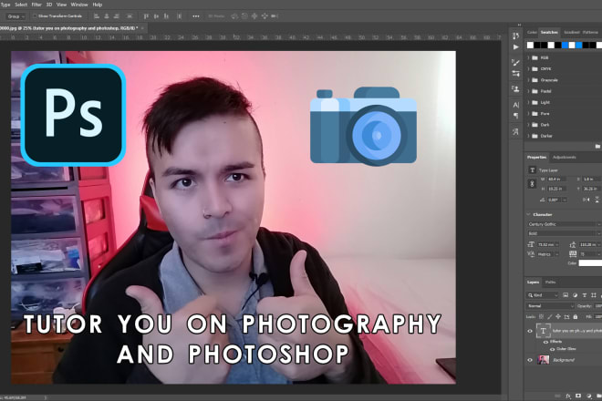The width and height of the screenshot is (602, 401).
Task: Toggle Show Transform Controls checkbox
Action: [35, 16]
